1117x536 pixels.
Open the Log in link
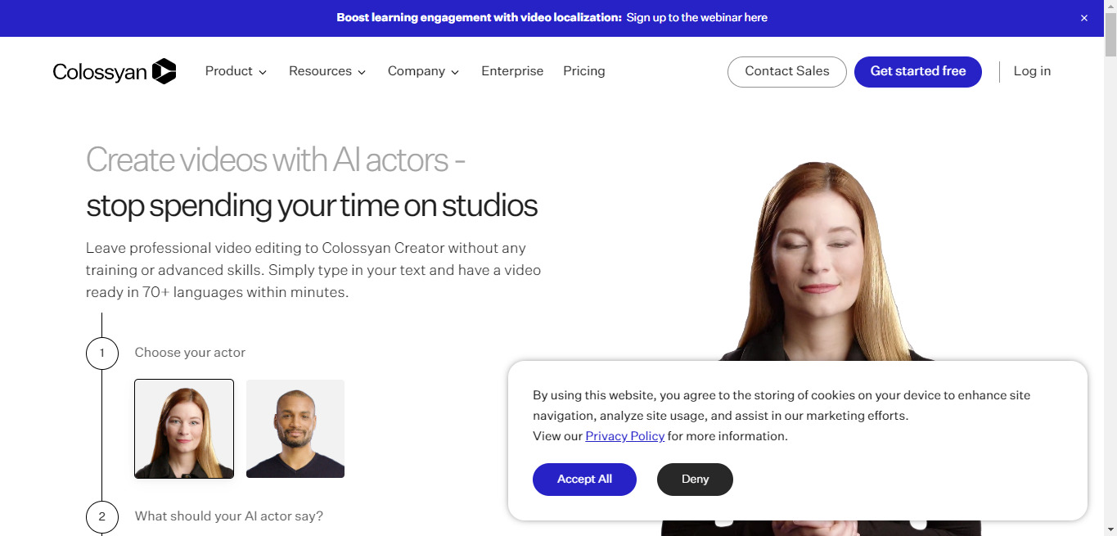1032,71
